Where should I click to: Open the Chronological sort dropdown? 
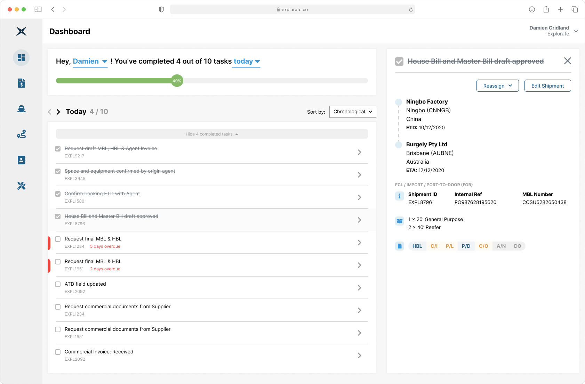[352, 112]
